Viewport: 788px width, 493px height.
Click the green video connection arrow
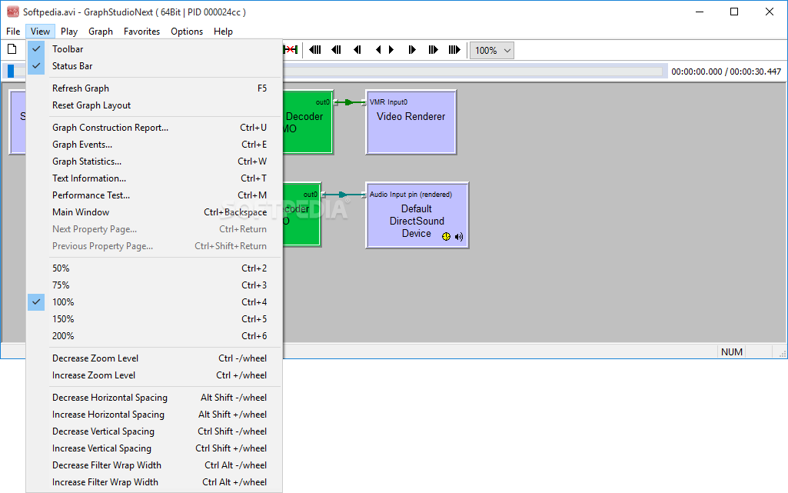pos(349,102)
